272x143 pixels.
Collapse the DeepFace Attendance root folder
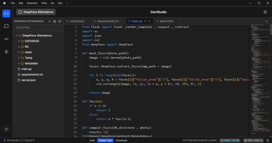tap(17, 35)
